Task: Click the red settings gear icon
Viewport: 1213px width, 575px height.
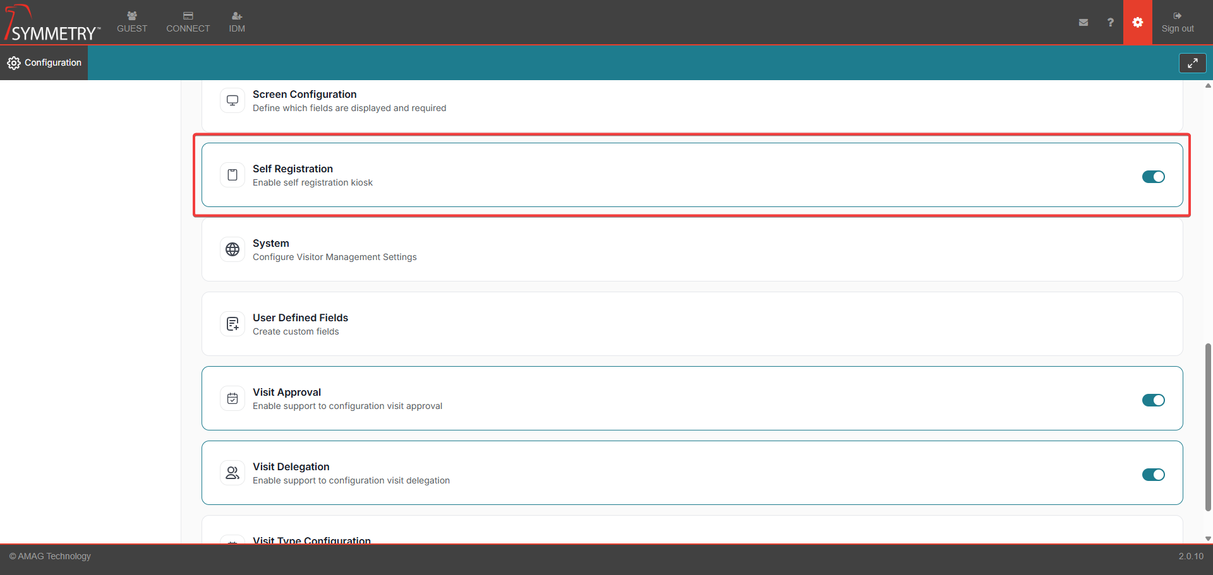Action: [1137, 22]
